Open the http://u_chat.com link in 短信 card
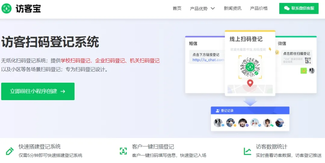This screenshot has height=163, width=325. coord(208,60)
